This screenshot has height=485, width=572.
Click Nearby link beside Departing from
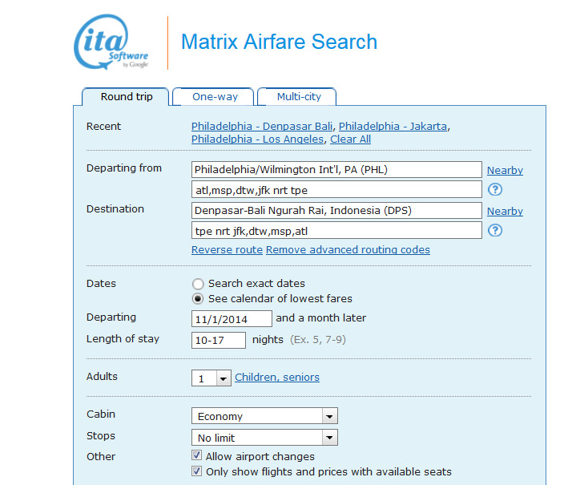pos(505,171)
